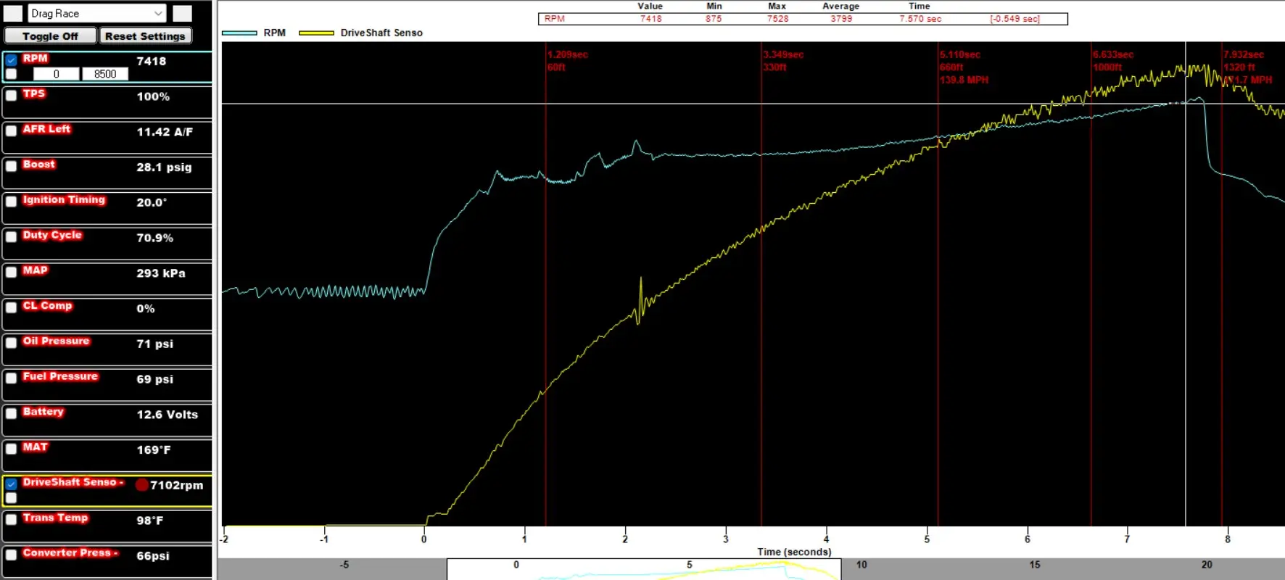The width and height of the screenshot is (1285, 580).
Task: Click the Time cell 7.570 sec
Action: coord(920,19)
